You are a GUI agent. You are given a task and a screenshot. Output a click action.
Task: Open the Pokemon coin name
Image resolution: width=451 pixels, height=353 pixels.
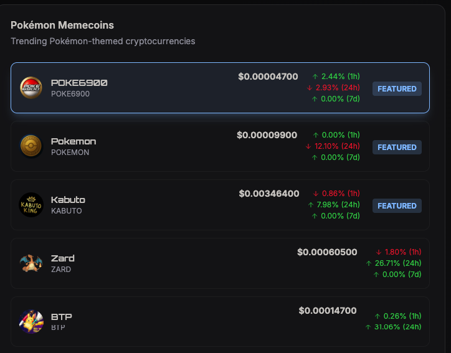tap(74, 141)
